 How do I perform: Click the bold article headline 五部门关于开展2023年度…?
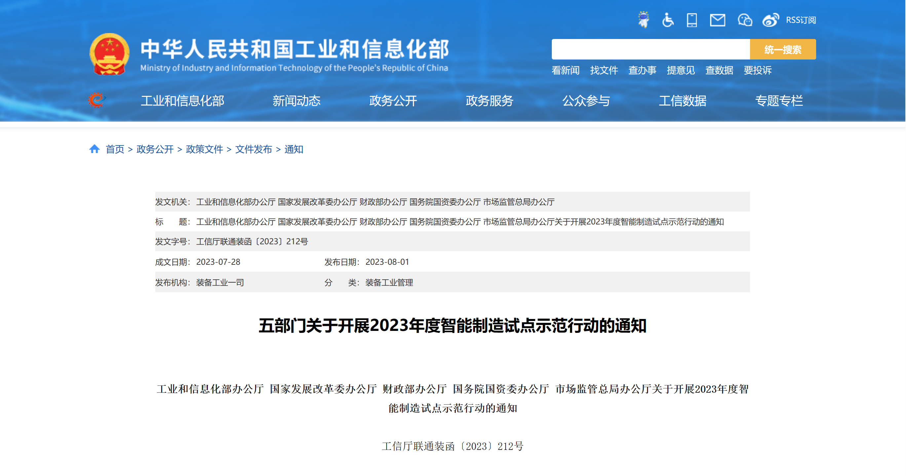[453, 325]
